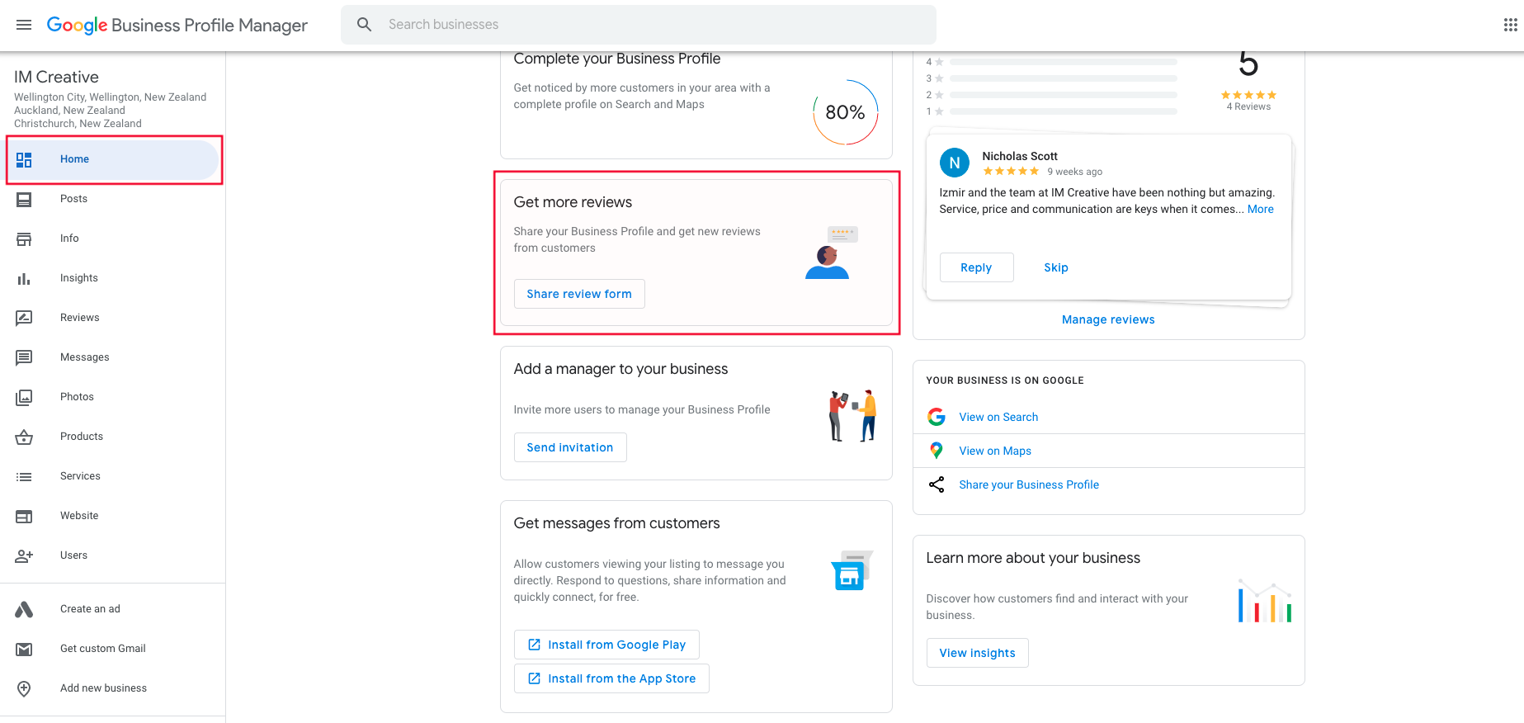
Task: Expand review with More link
Action: coord(1260,209)
